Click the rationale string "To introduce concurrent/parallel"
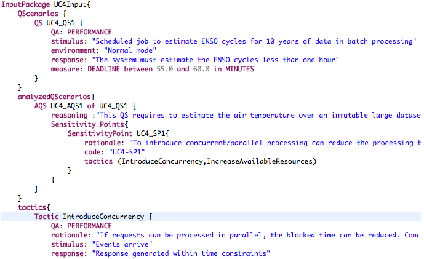 click(x=274, y=143)
